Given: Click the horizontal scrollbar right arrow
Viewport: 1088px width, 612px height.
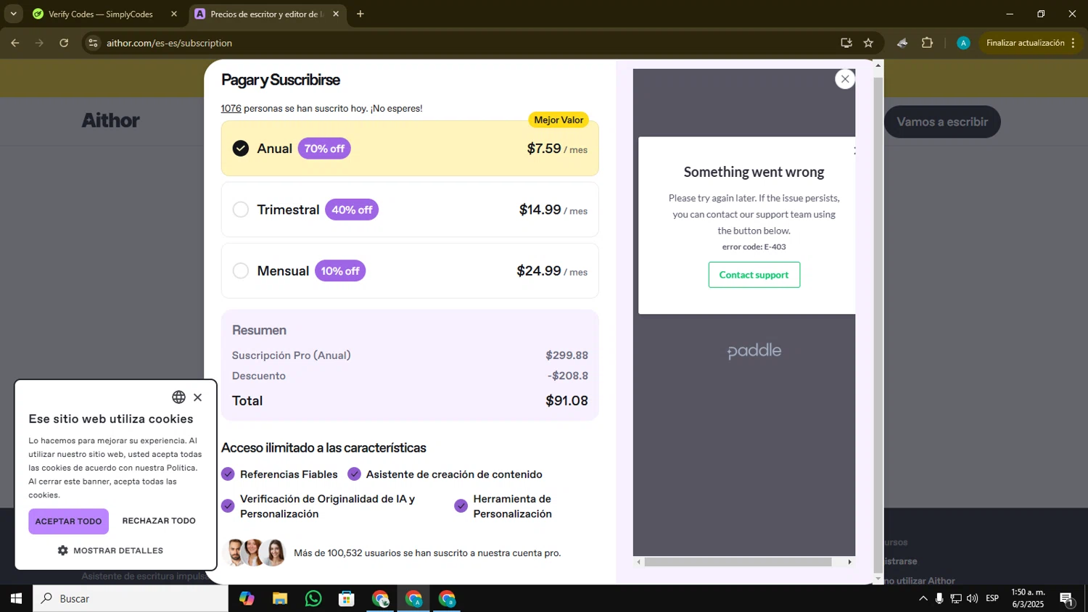Looking at the screenshot, I should coord(849,562).
